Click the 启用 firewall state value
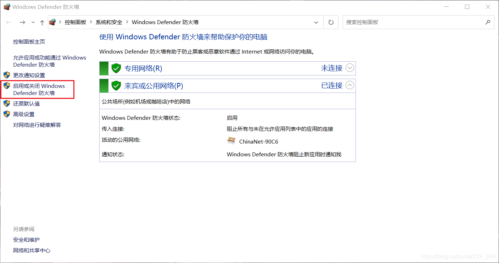499x263 pixels. pos(232,118)
